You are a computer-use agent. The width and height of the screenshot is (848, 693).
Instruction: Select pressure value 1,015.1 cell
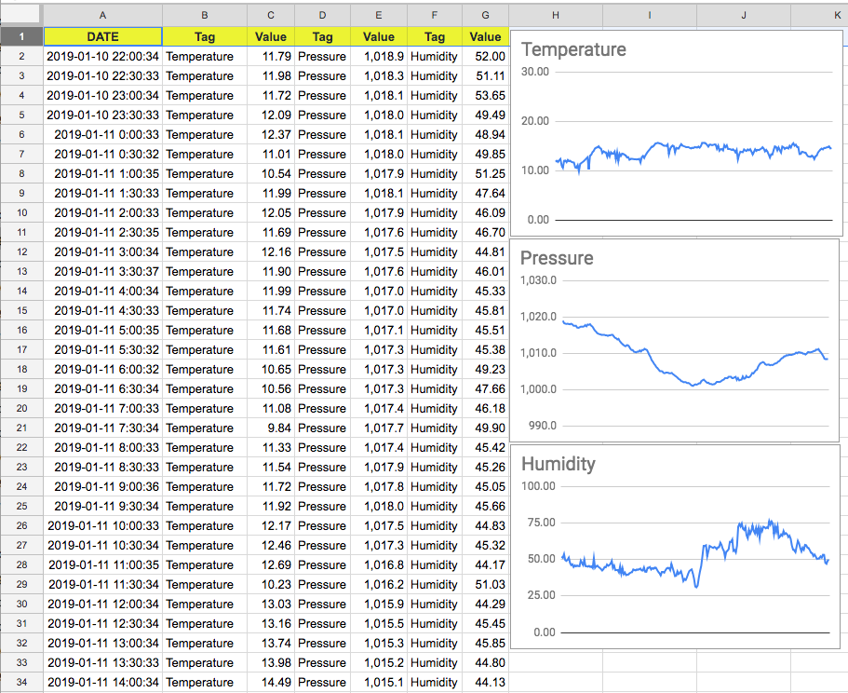(378, 682)
